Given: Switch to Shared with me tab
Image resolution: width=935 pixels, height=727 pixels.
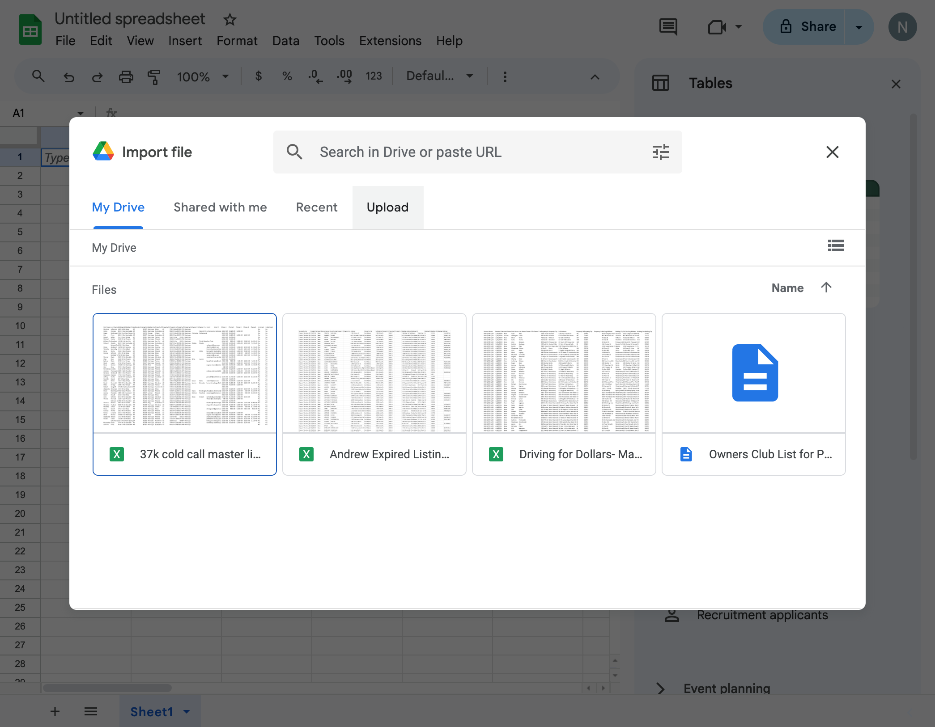Looking at the screenshot, I should (x=220, y=207).
